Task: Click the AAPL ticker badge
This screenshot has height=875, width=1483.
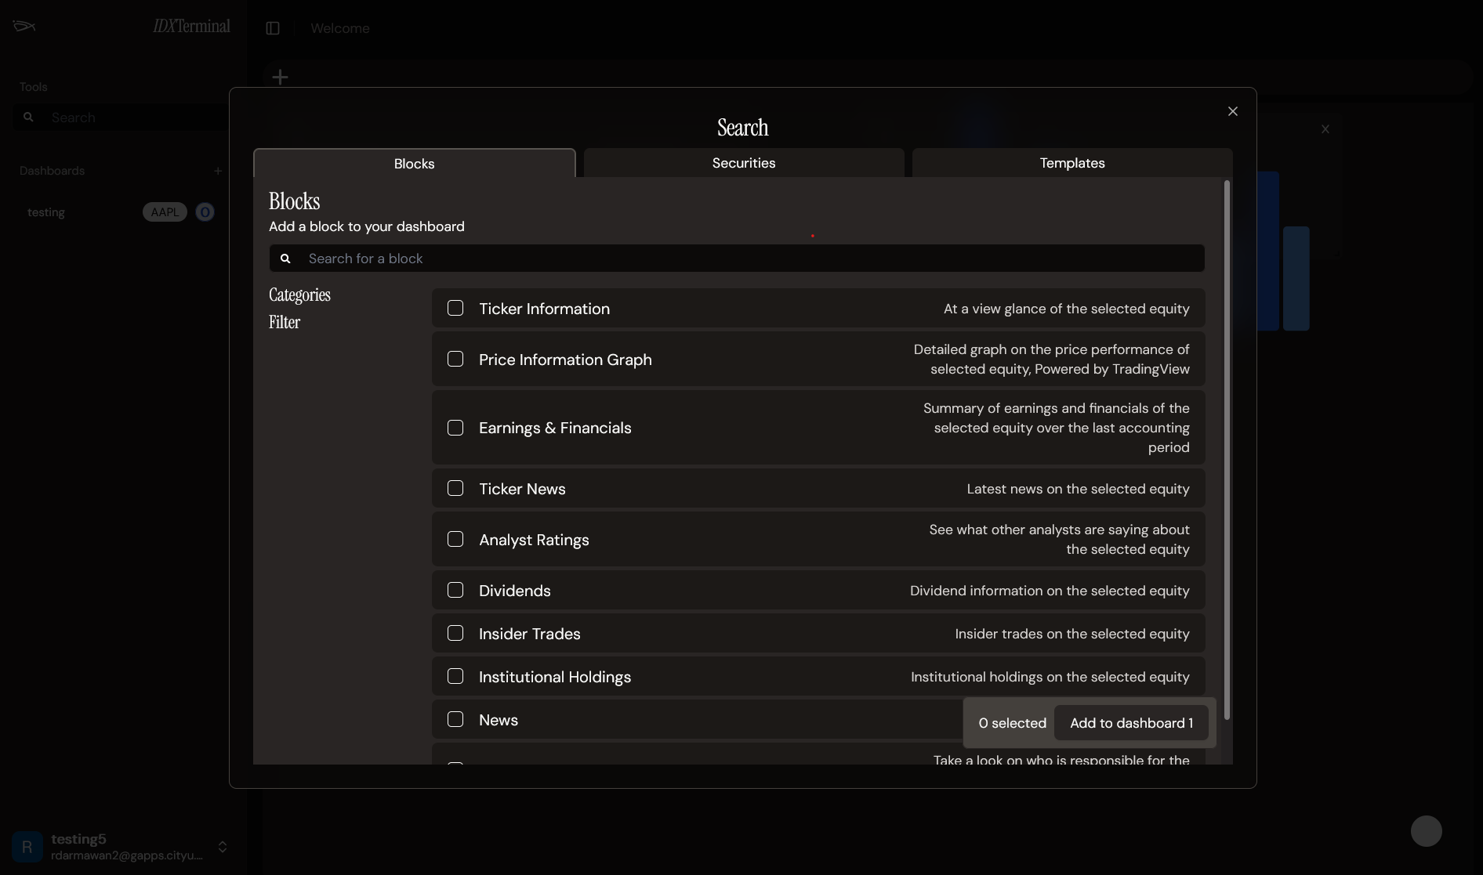Action: 165,212
